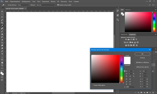157x94 pixels.
Task: Click the hue strip in Цвет panel
Action: (x=154, y=22)
